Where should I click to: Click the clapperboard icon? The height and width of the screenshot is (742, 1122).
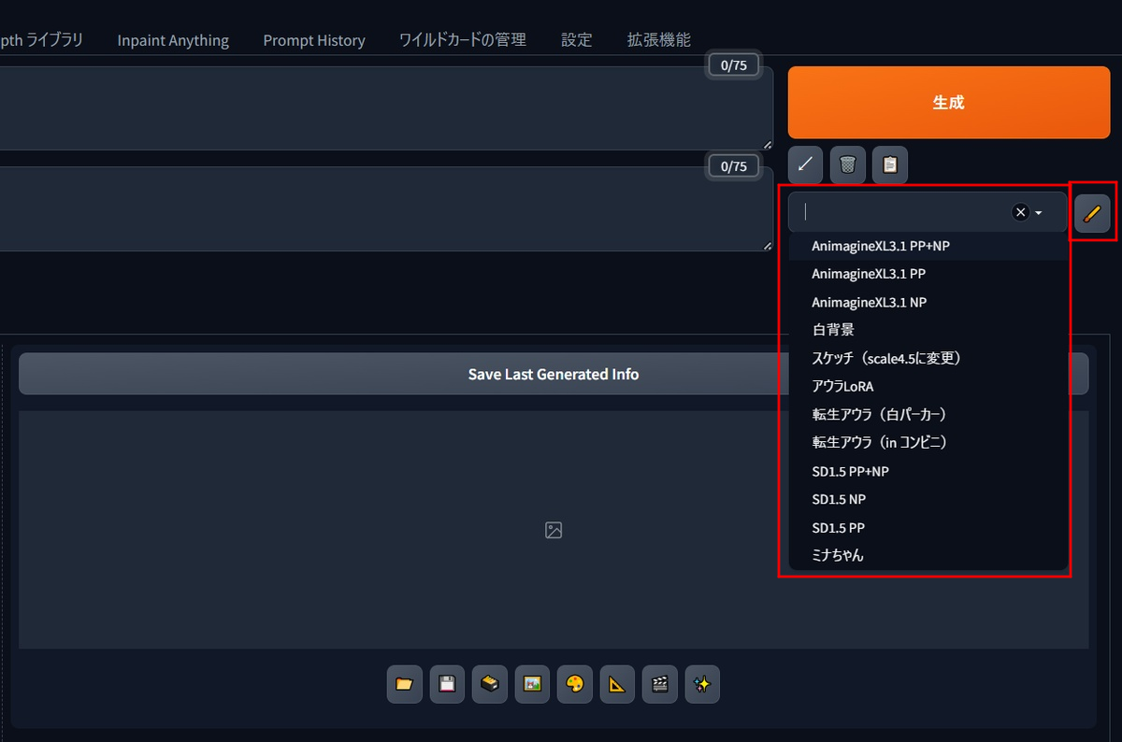click(x=660, y=684)
